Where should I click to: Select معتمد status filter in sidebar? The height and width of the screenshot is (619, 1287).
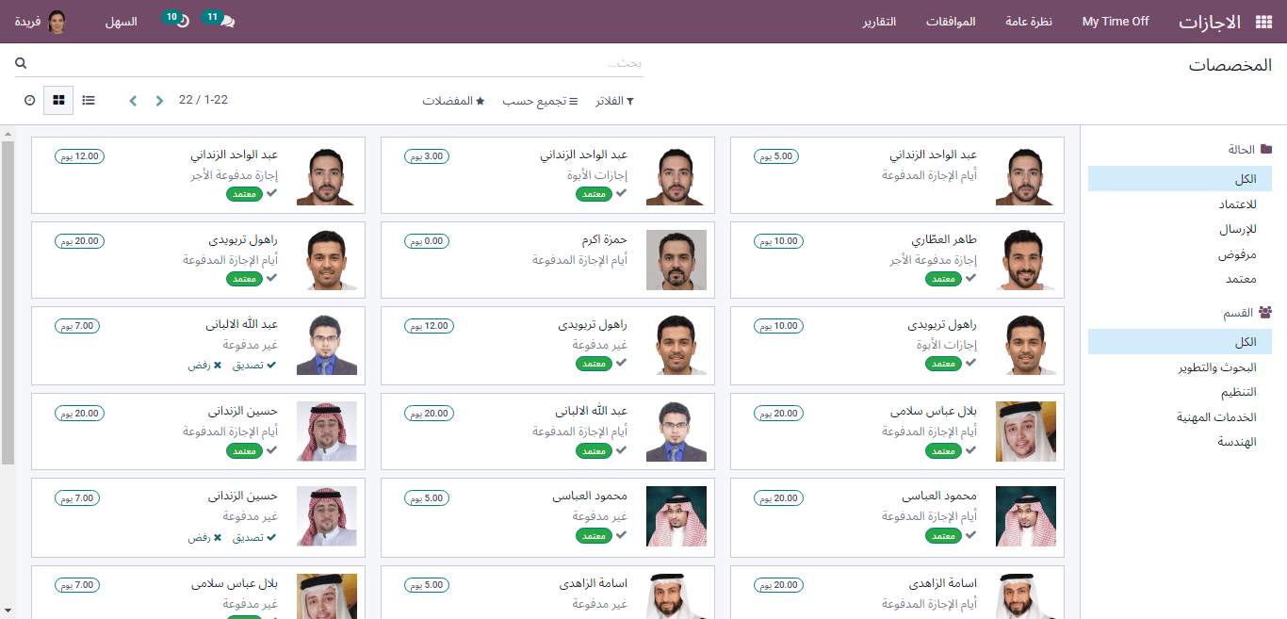[x=1241, y=280]
